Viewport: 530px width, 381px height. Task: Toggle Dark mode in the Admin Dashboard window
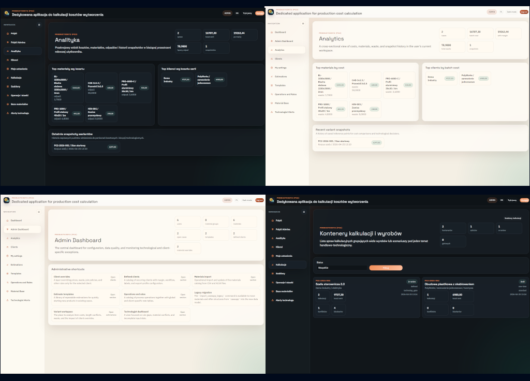tap(247, 200)
